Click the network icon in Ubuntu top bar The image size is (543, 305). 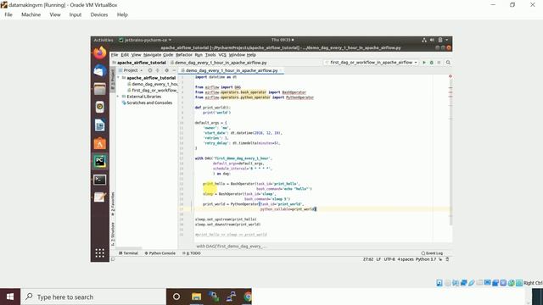424,40
